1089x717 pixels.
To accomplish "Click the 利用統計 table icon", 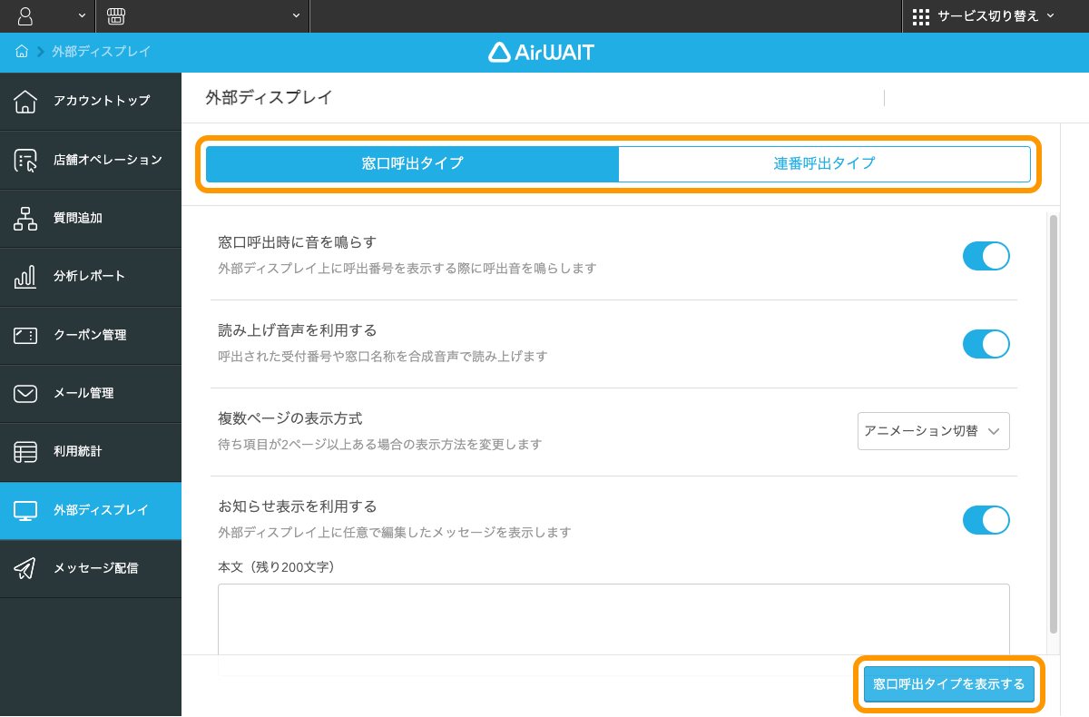I will 25,451.
